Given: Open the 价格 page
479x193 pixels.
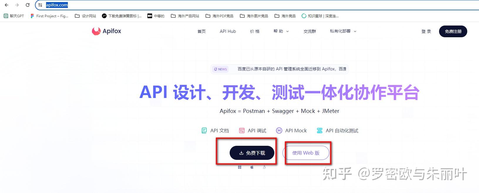Looking at the screenshot, I should pos(255,31).
